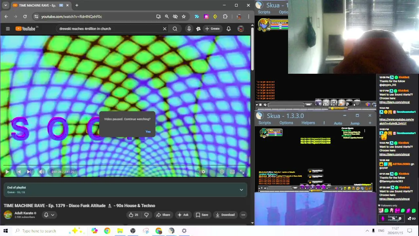419x236 pixels.
Task: Open YouTube account avatar menu
Action: point(241,29)
